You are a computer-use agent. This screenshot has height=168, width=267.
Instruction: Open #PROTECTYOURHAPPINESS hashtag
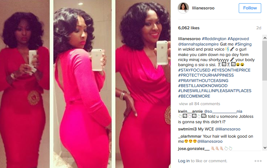(206, 75)
